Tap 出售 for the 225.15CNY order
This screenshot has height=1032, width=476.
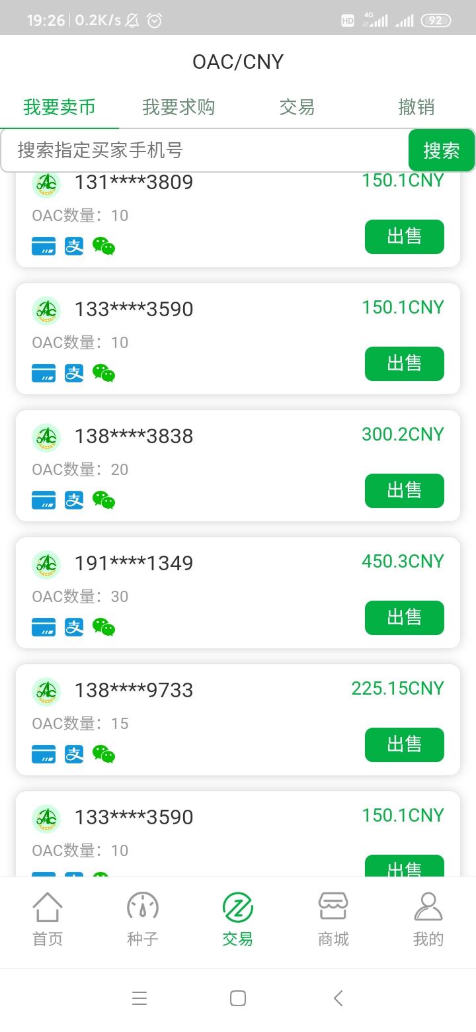point(405,745)
